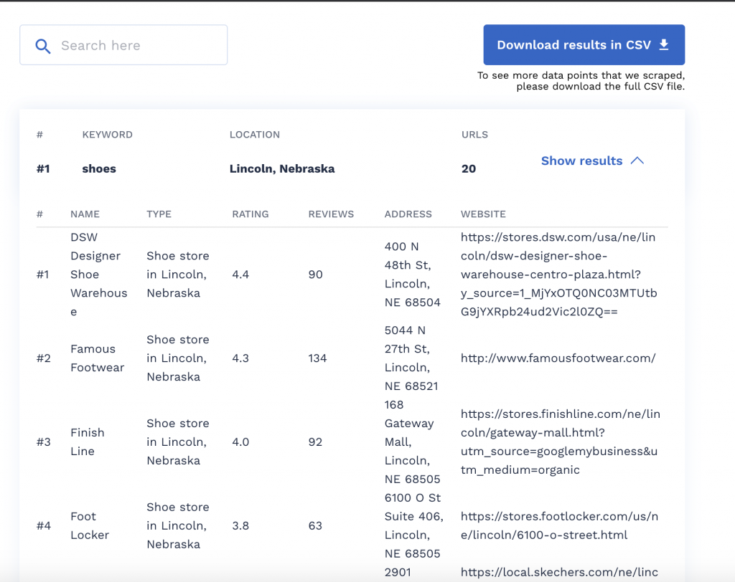Click the WEBSITE column header
This screenshot has height=582, width=735.
coord(483,214)
